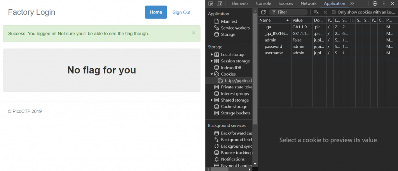Click the Value column header

pyautogui.click(x=302, y=20)
